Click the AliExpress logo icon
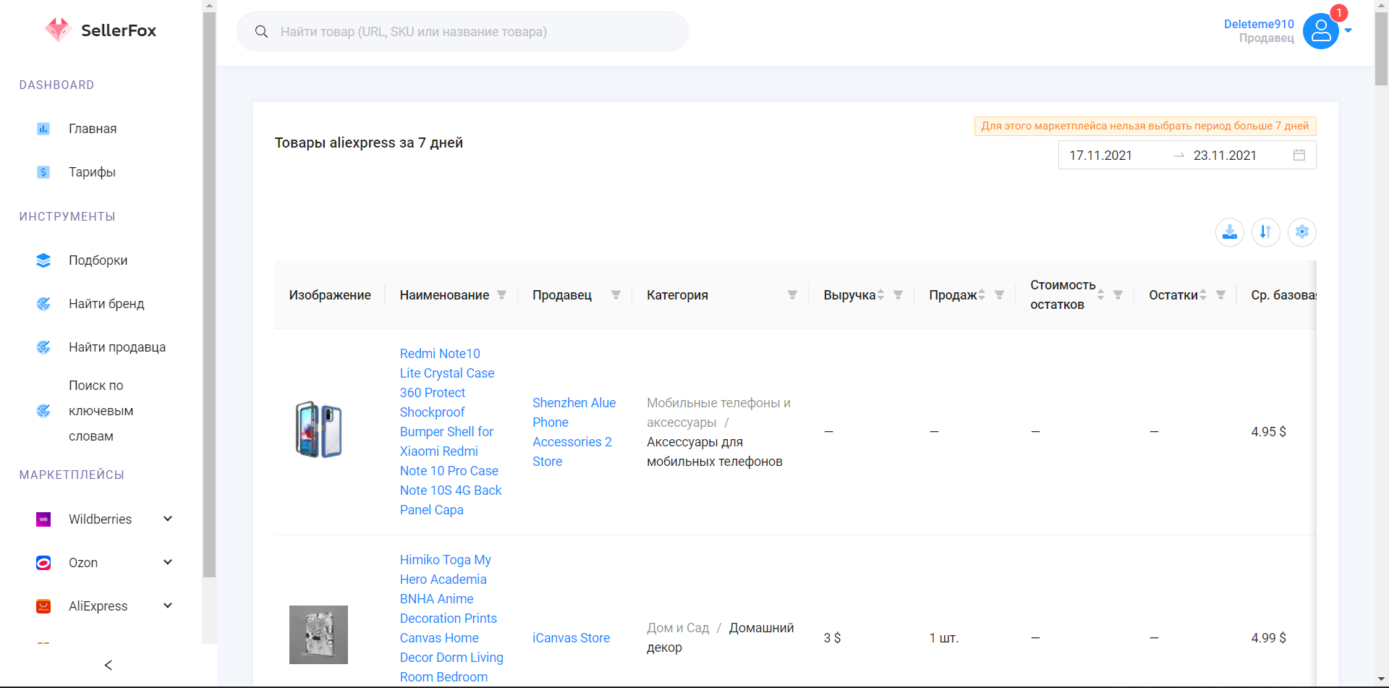Screen dimensions: 1389x688 pos(43,606)
